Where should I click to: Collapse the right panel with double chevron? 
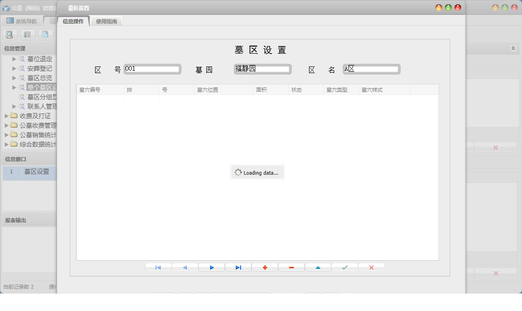[x=513, y=48]
